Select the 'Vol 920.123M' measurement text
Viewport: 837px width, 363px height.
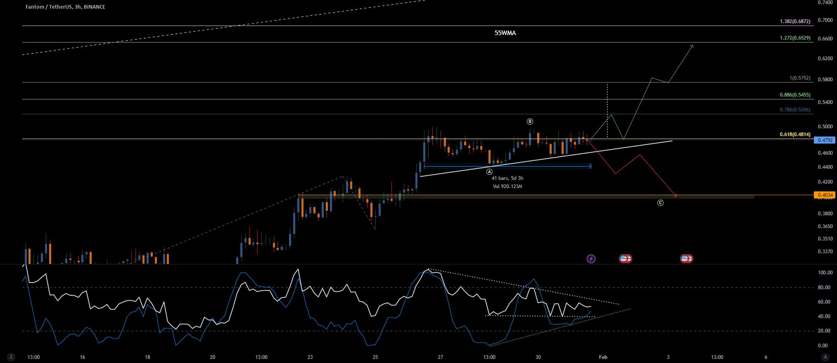tap(507, 186)
